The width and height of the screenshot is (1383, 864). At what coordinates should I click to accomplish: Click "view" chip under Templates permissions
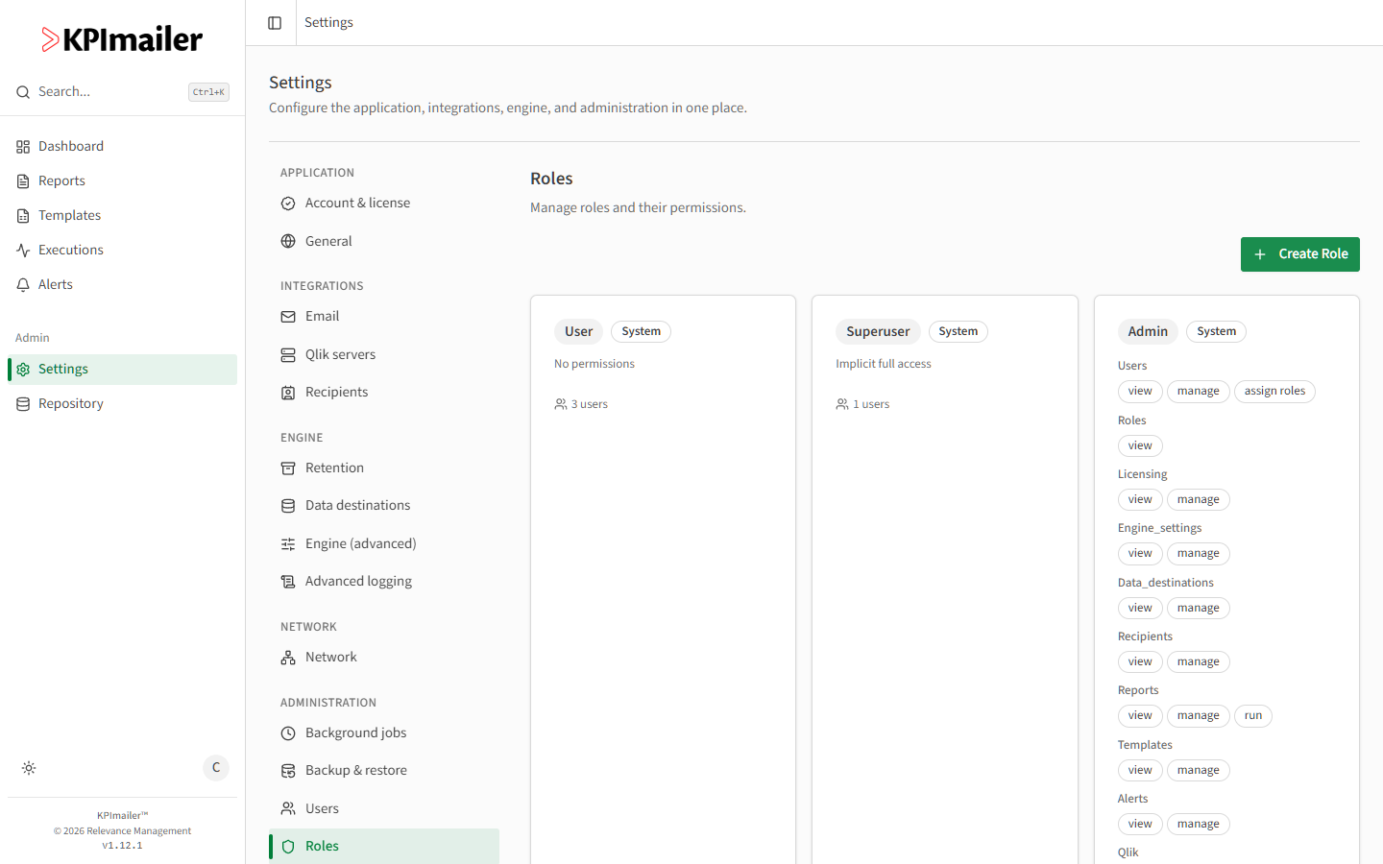pos(1140,771)
